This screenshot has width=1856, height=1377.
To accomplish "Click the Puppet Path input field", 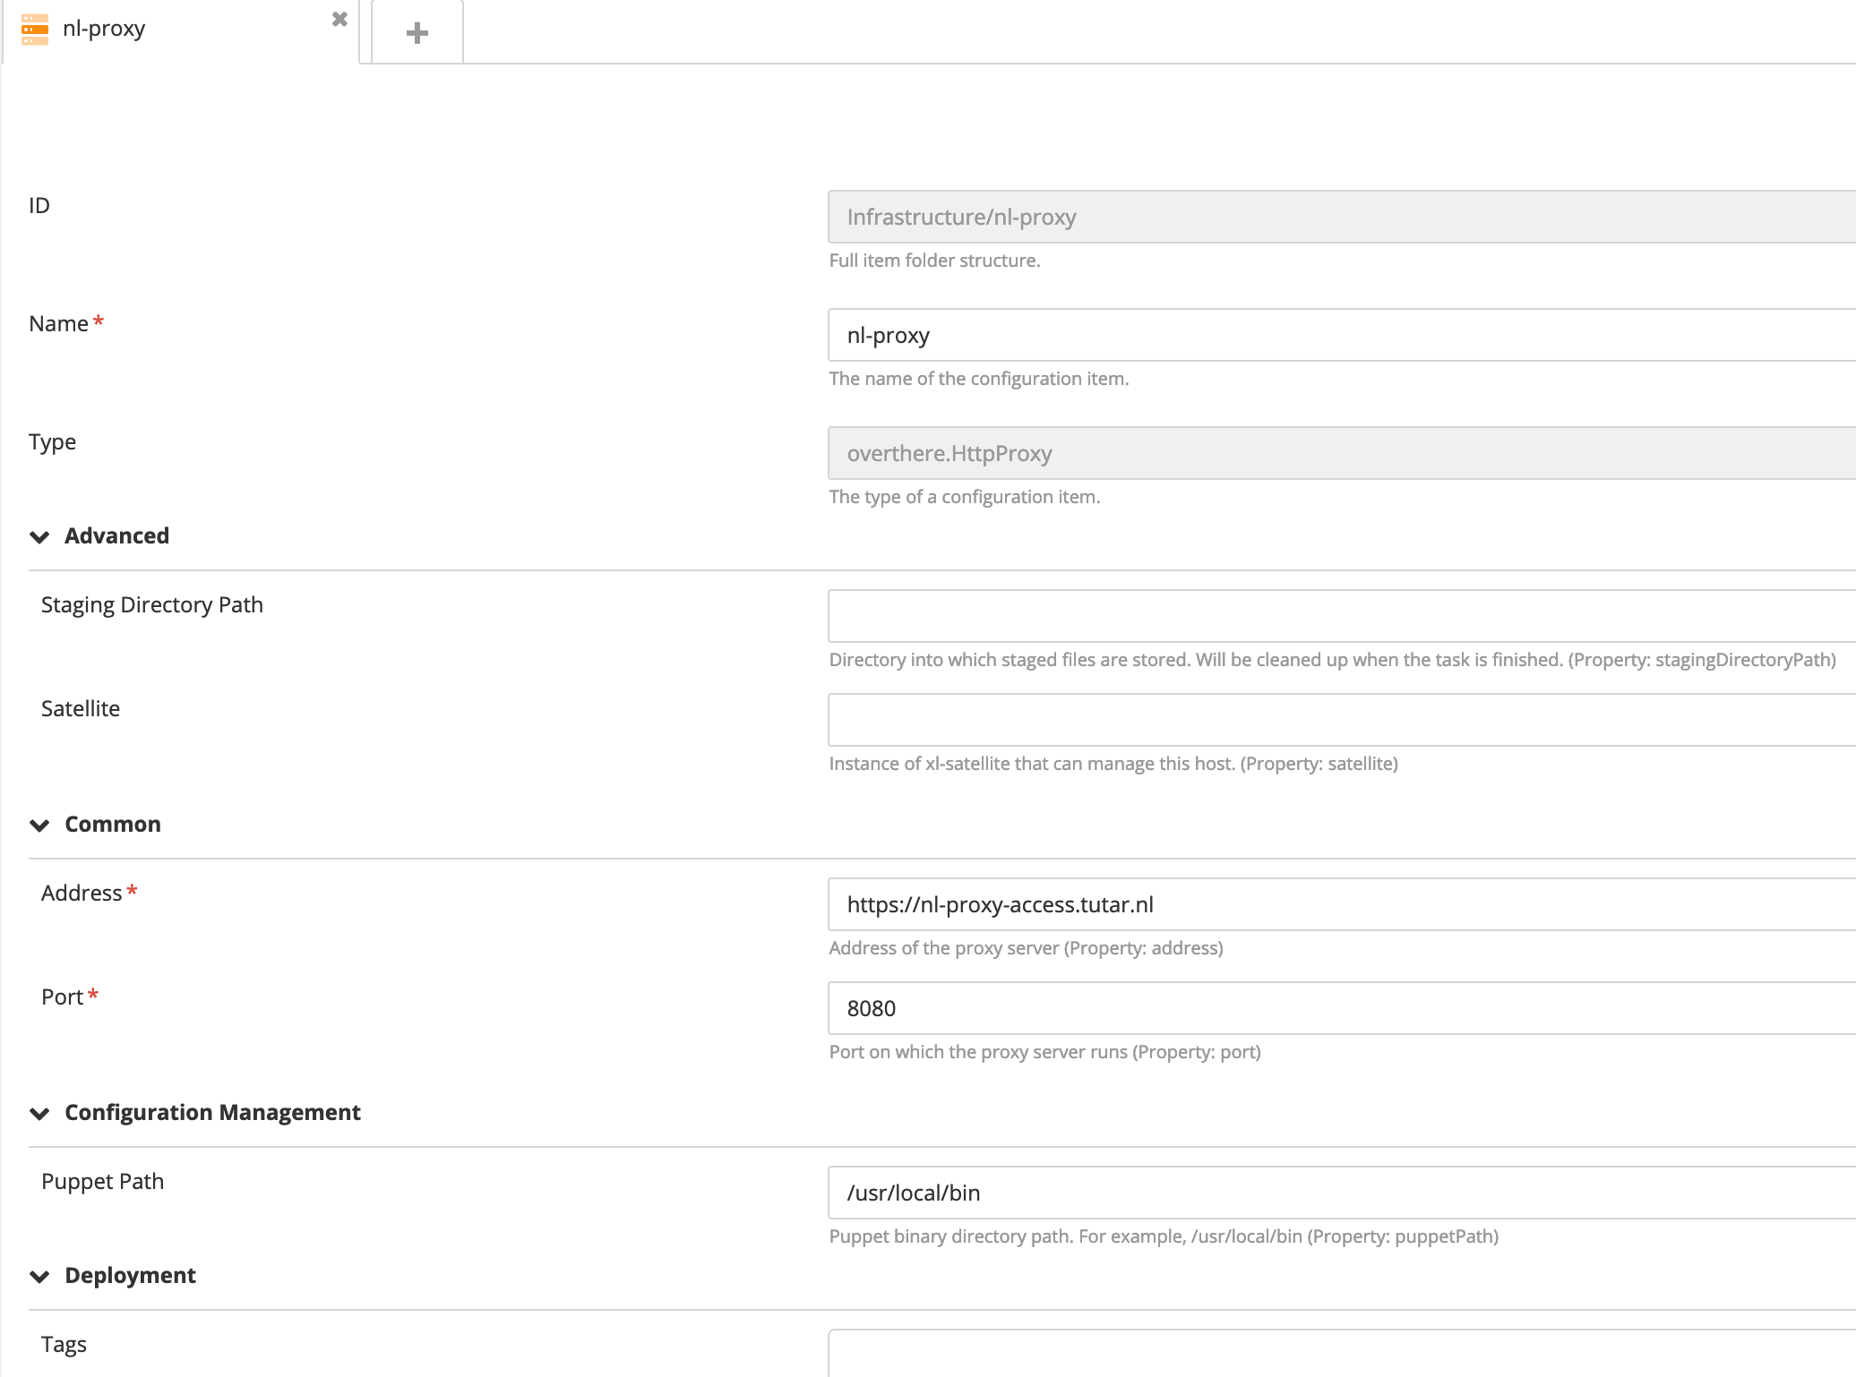I will [x=1340, y=1193].
